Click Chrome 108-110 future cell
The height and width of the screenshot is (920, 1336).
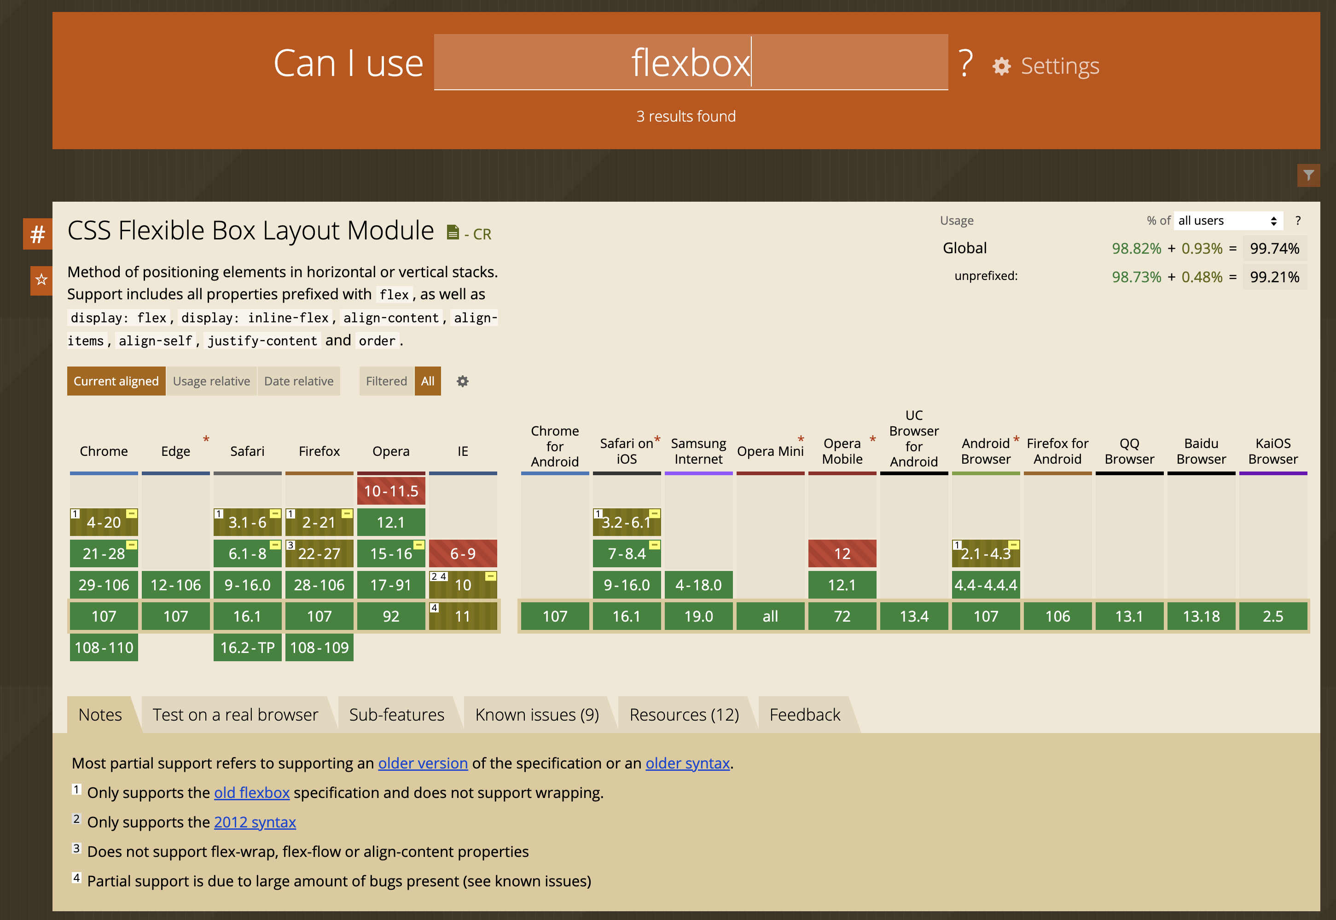click(104, 647)
